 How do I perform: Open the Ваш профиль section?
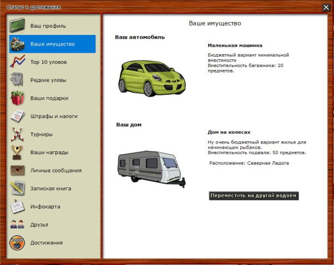point(48,26)
